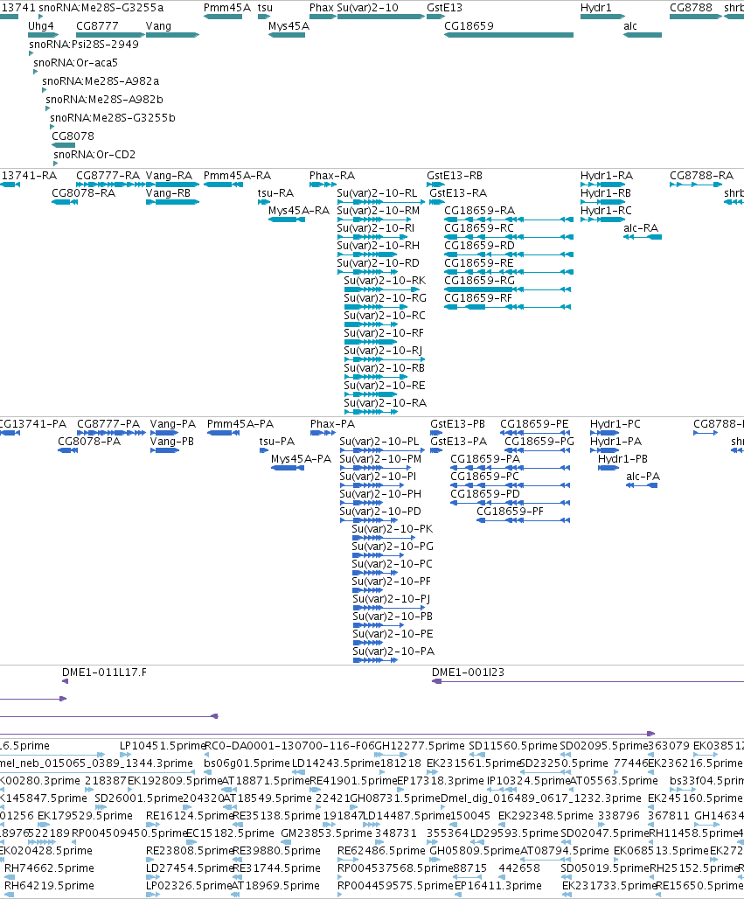Select the Su(var)2-10-PJ protein label
Screen dimensions: 744x899
(x=391, y=598)
